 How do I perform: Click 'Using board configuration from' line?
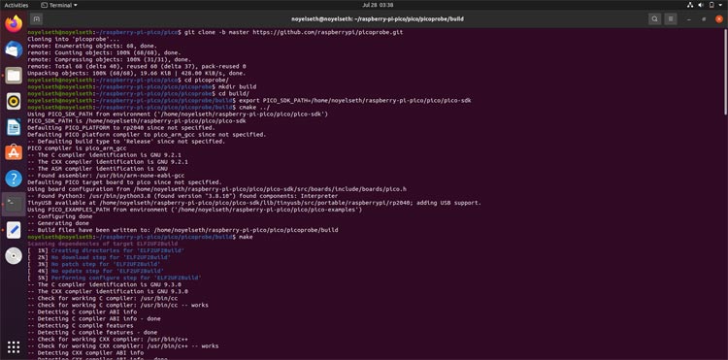click(x=216, y=189)
